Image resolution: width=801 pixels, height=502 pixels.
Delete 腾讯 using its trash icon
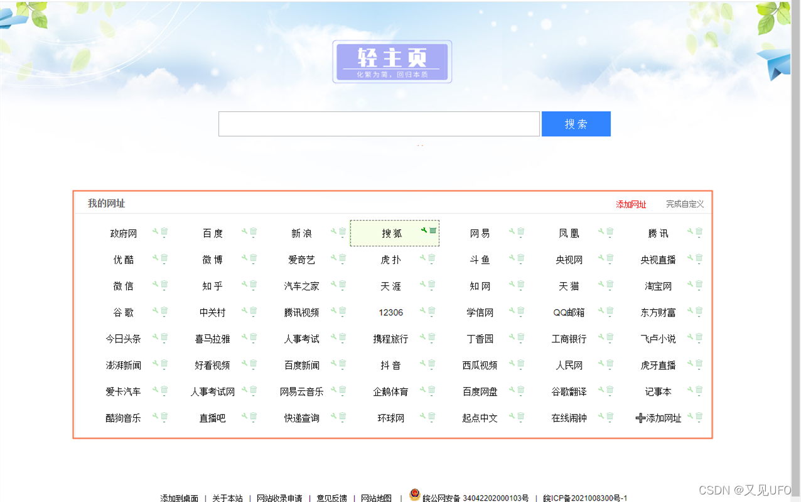click(x=699, y=232)
